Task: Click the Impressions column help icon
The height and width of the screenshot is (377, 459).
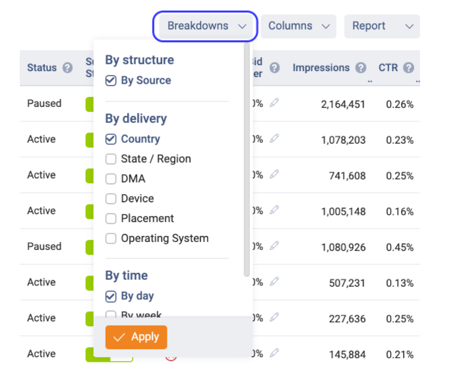Action: tap(361, 68)
